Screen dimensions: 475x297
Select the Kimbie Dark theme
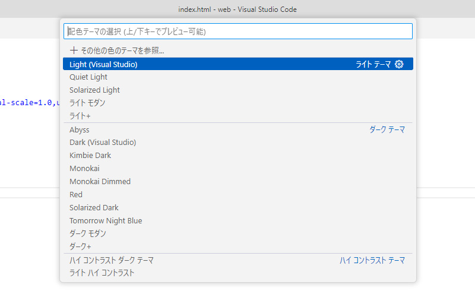90,156
